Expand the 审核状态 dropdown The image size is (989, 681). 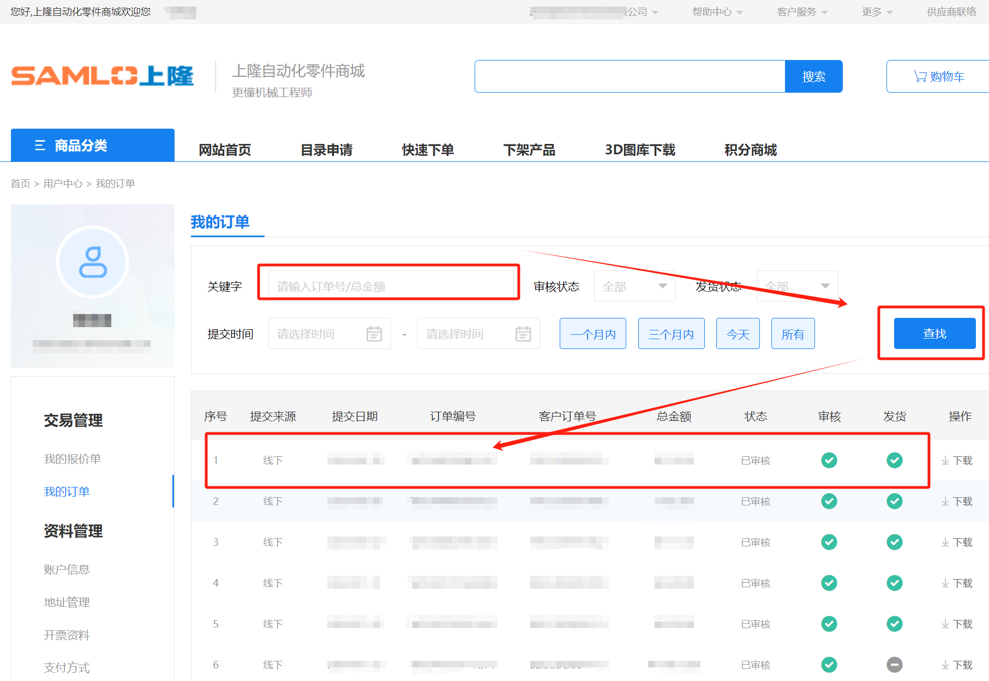pyautogui.click(x=634, y=286)
